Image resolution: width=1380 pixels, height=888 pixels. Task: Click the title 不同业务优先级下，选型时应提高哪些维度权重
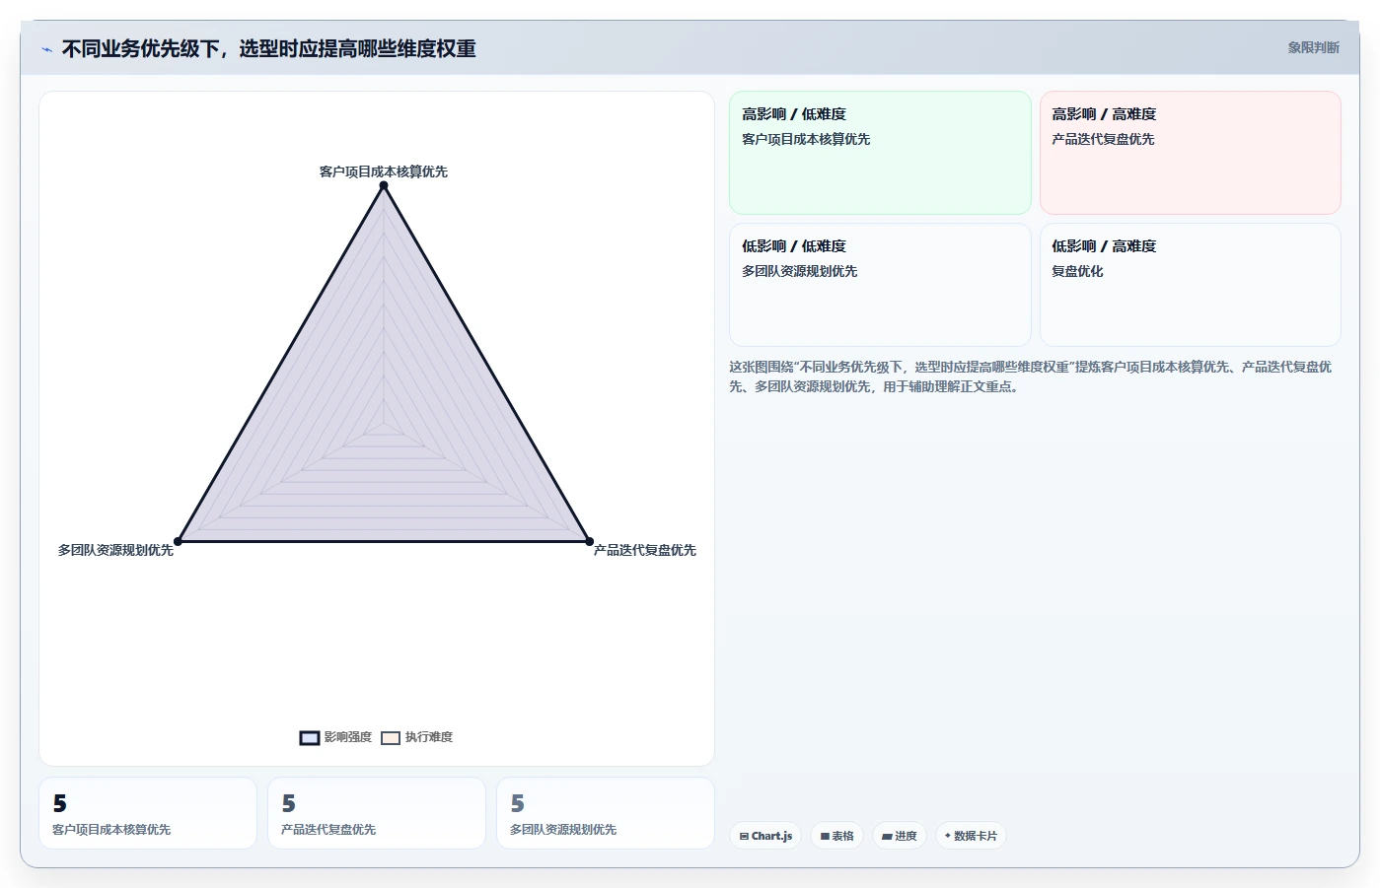tap(268, 48)
